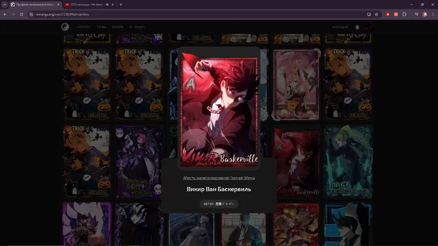
Task: Select the teal green-haired character card
Action: tap(348, 162)
